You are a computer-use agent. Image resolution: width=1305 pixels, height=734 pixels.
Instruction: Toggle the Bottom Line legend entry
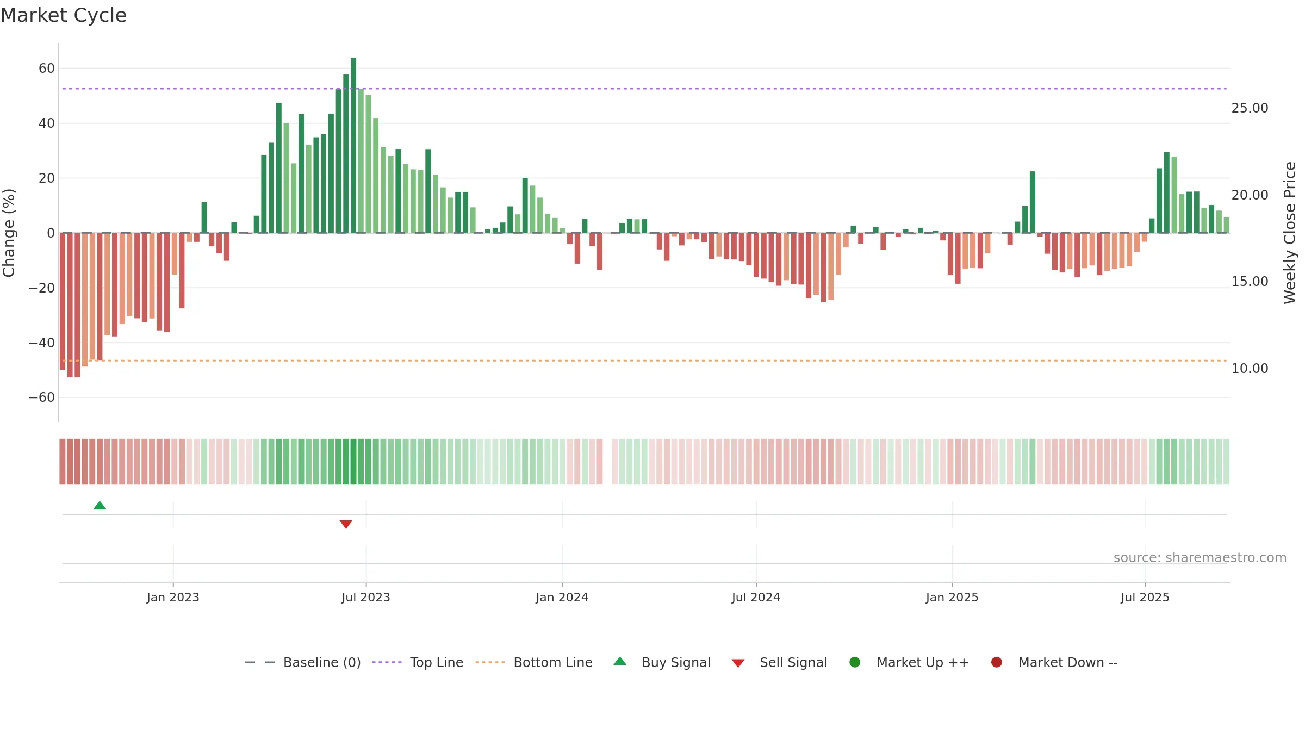point(534,663)
